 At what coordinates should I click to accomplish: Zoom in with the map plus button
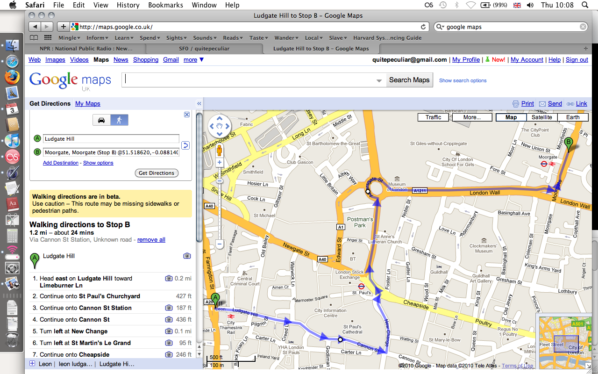tap(220, 163)
